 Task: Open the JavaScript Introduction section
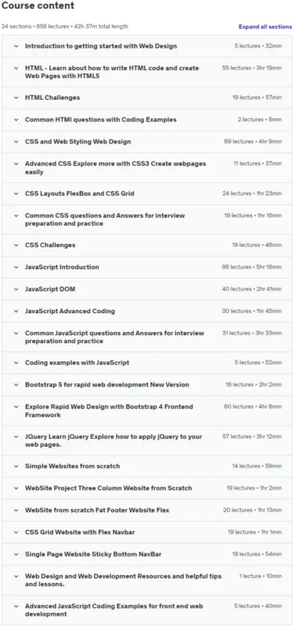147,267
